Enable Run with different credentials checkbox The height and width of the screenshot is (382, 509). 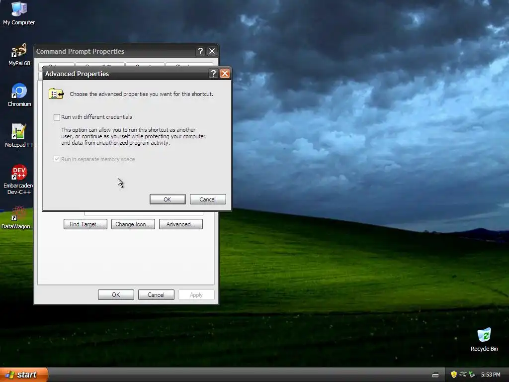[57, 117]
